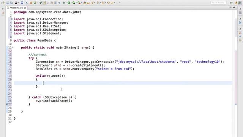Close the ReadData.java editor tab

pos(25,8)
